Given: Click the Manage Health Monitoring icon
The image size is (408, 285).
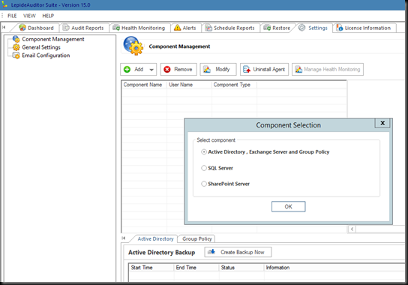Looking at the screenshot, I should pos(298,69).
